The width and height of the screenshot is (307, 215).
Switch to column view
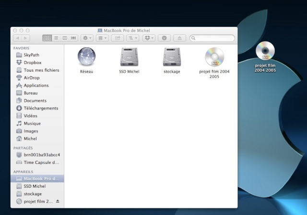click(65, 38)
